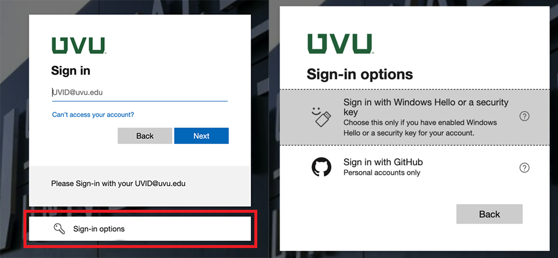Click UVU logo above Sign-in options heading
Image resolution: width=558 pixels, height=258 pixels.
339,44
